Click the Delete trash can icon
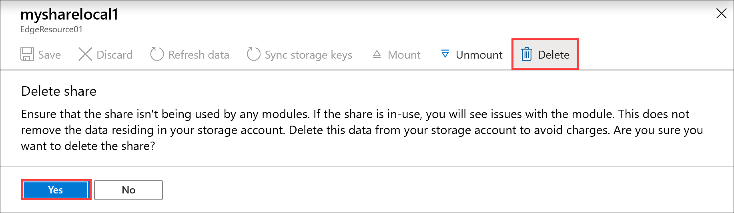 527,54
